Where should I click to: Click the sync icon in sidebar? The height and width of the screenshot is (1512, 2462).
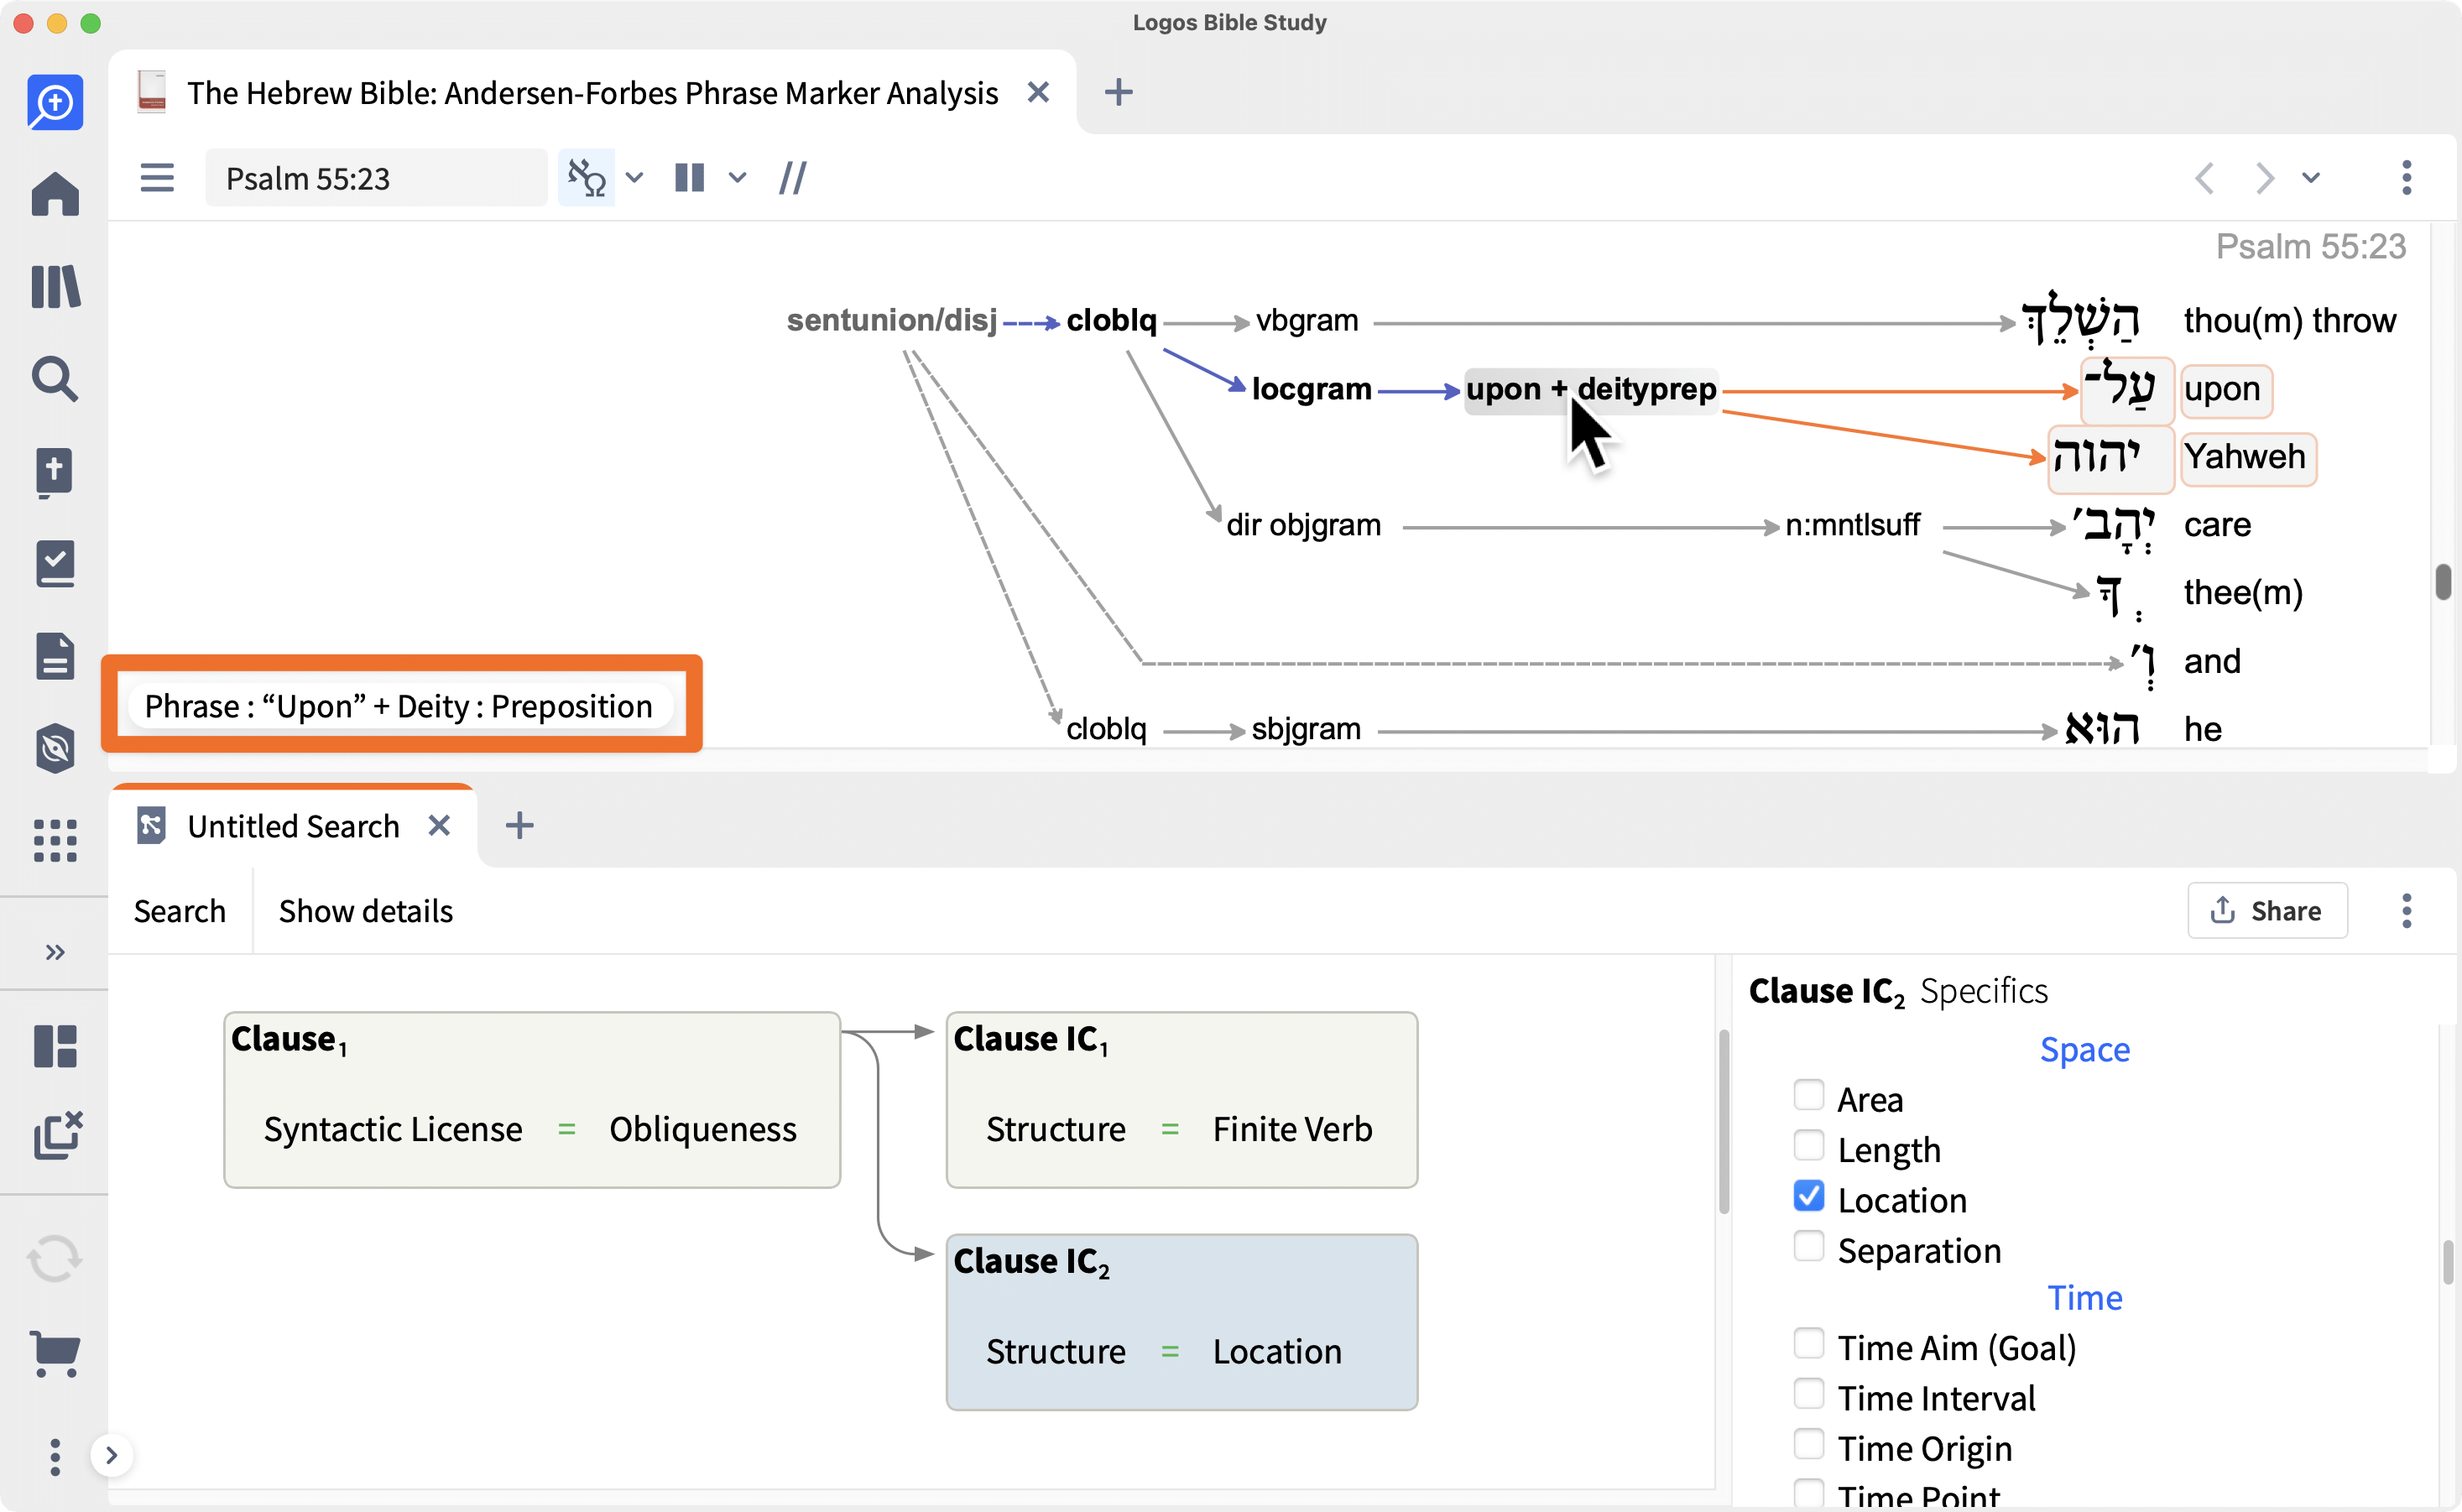tap(55, 1259)
